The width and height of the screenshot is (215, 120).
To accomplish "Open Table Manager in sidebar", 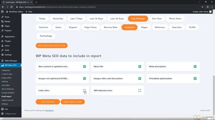I will click(x=11, y=61).
